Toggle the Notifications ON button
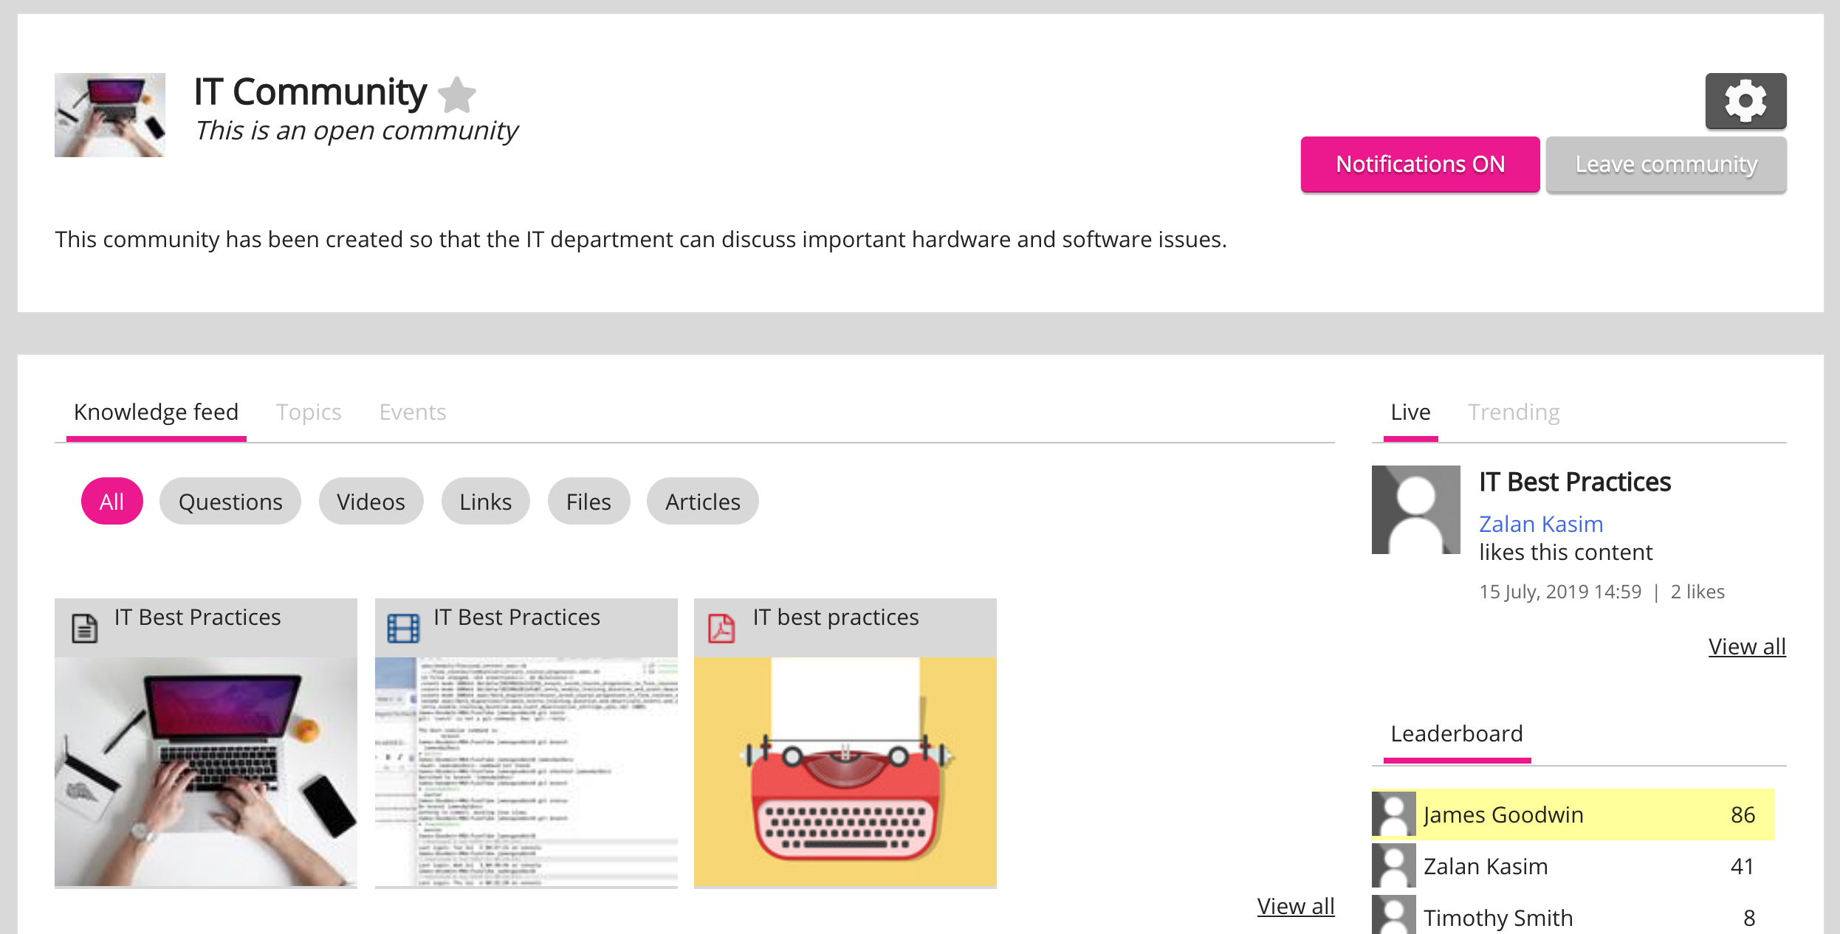Viewport: 1840px width, 934px height. point(1419,164)
